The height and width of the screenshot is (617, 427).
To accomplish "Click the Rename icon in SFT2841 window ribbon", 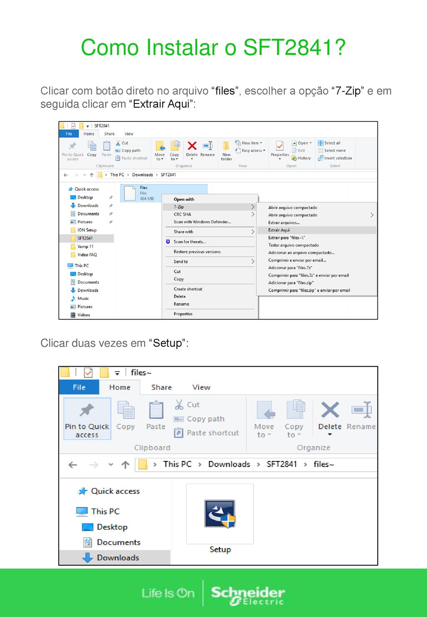I will tap(207, 146).
